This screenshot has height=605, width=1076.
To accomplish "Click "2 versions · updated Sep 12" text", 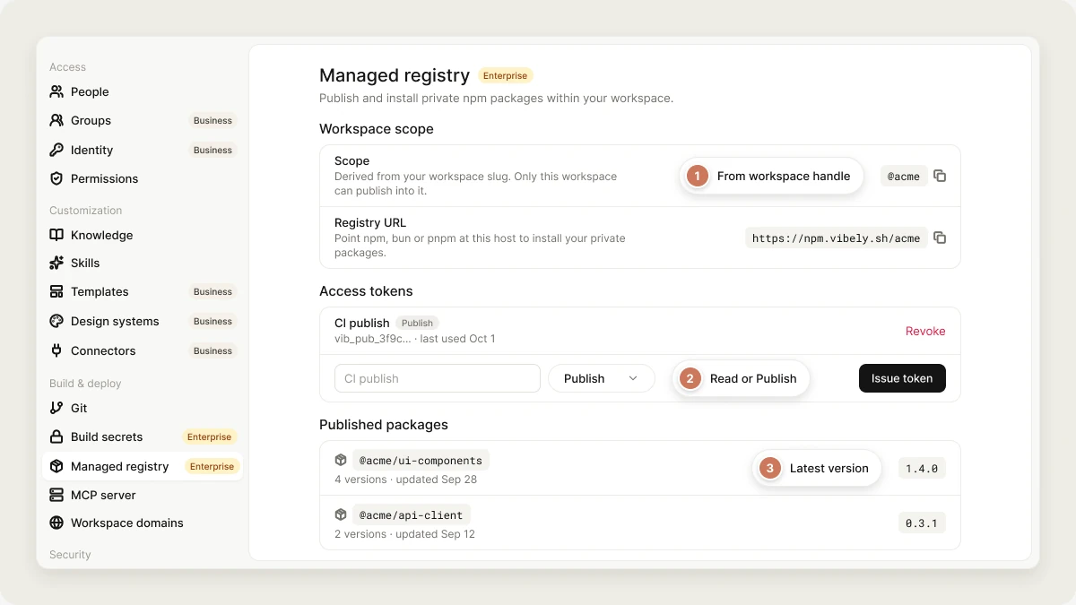I will [404, 534].
